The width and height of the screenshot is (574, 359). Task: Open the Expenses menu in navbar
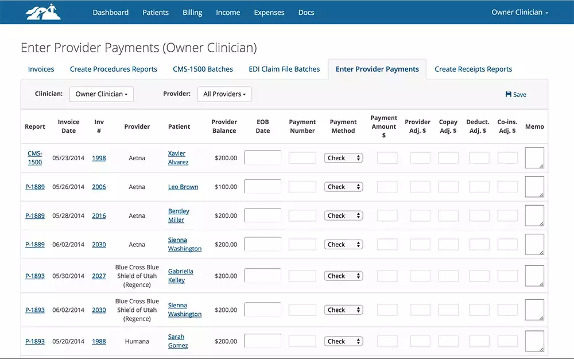click(x=269, y=13)
